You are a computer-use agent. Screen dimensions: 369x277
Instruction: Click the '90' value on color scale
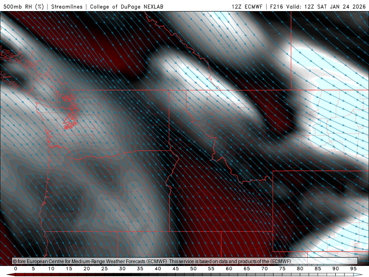point(336,269)
